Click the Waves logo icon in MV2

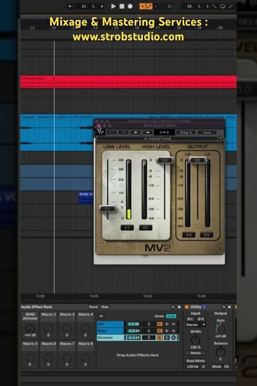[101, 132]
